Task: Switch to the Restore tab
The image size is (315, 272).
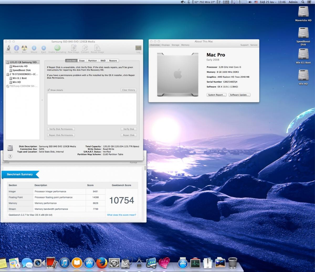Action: point(113,61)
